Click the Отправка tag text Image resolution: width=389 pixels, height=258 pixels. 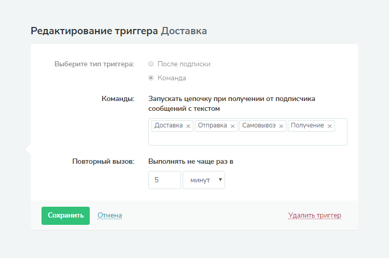[213, 125]
